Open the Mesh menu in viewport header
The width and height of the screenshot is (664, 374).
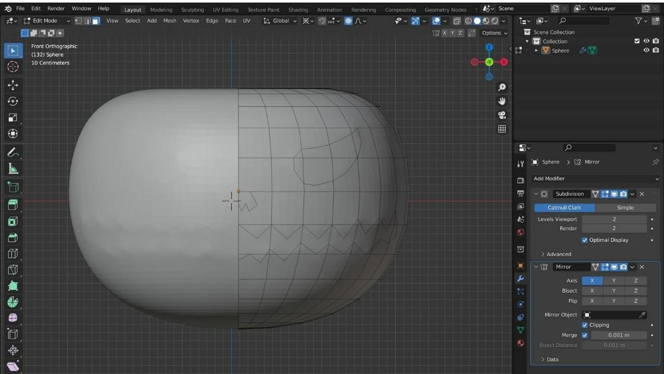[x=169, y=21]
